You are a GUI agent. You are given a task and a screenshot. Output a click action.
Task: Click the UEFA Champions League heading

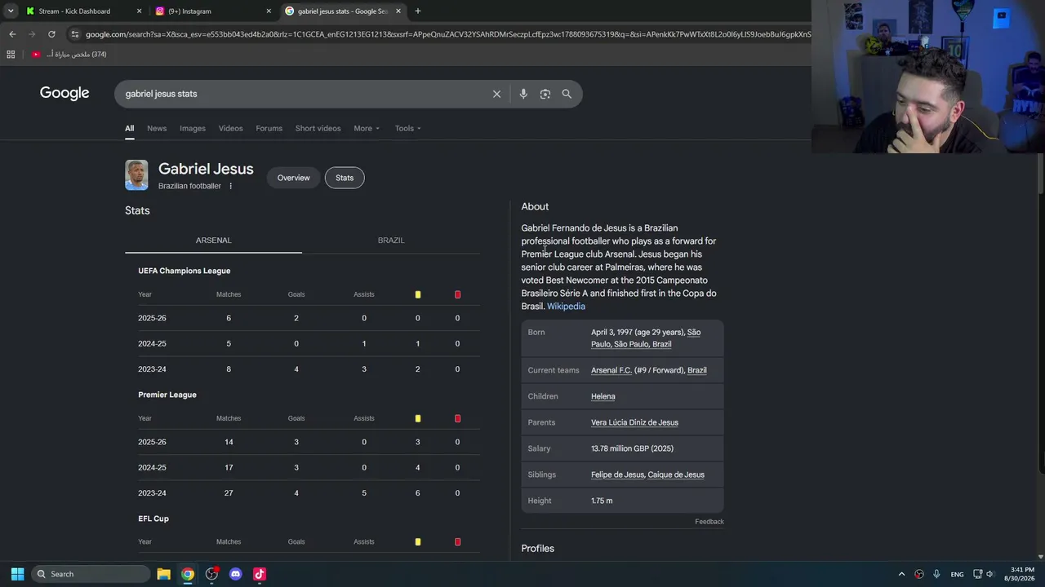(x=185, y=271)
